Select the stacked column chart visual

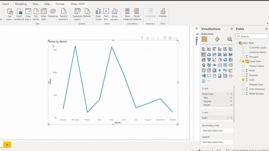coord(209,49)
